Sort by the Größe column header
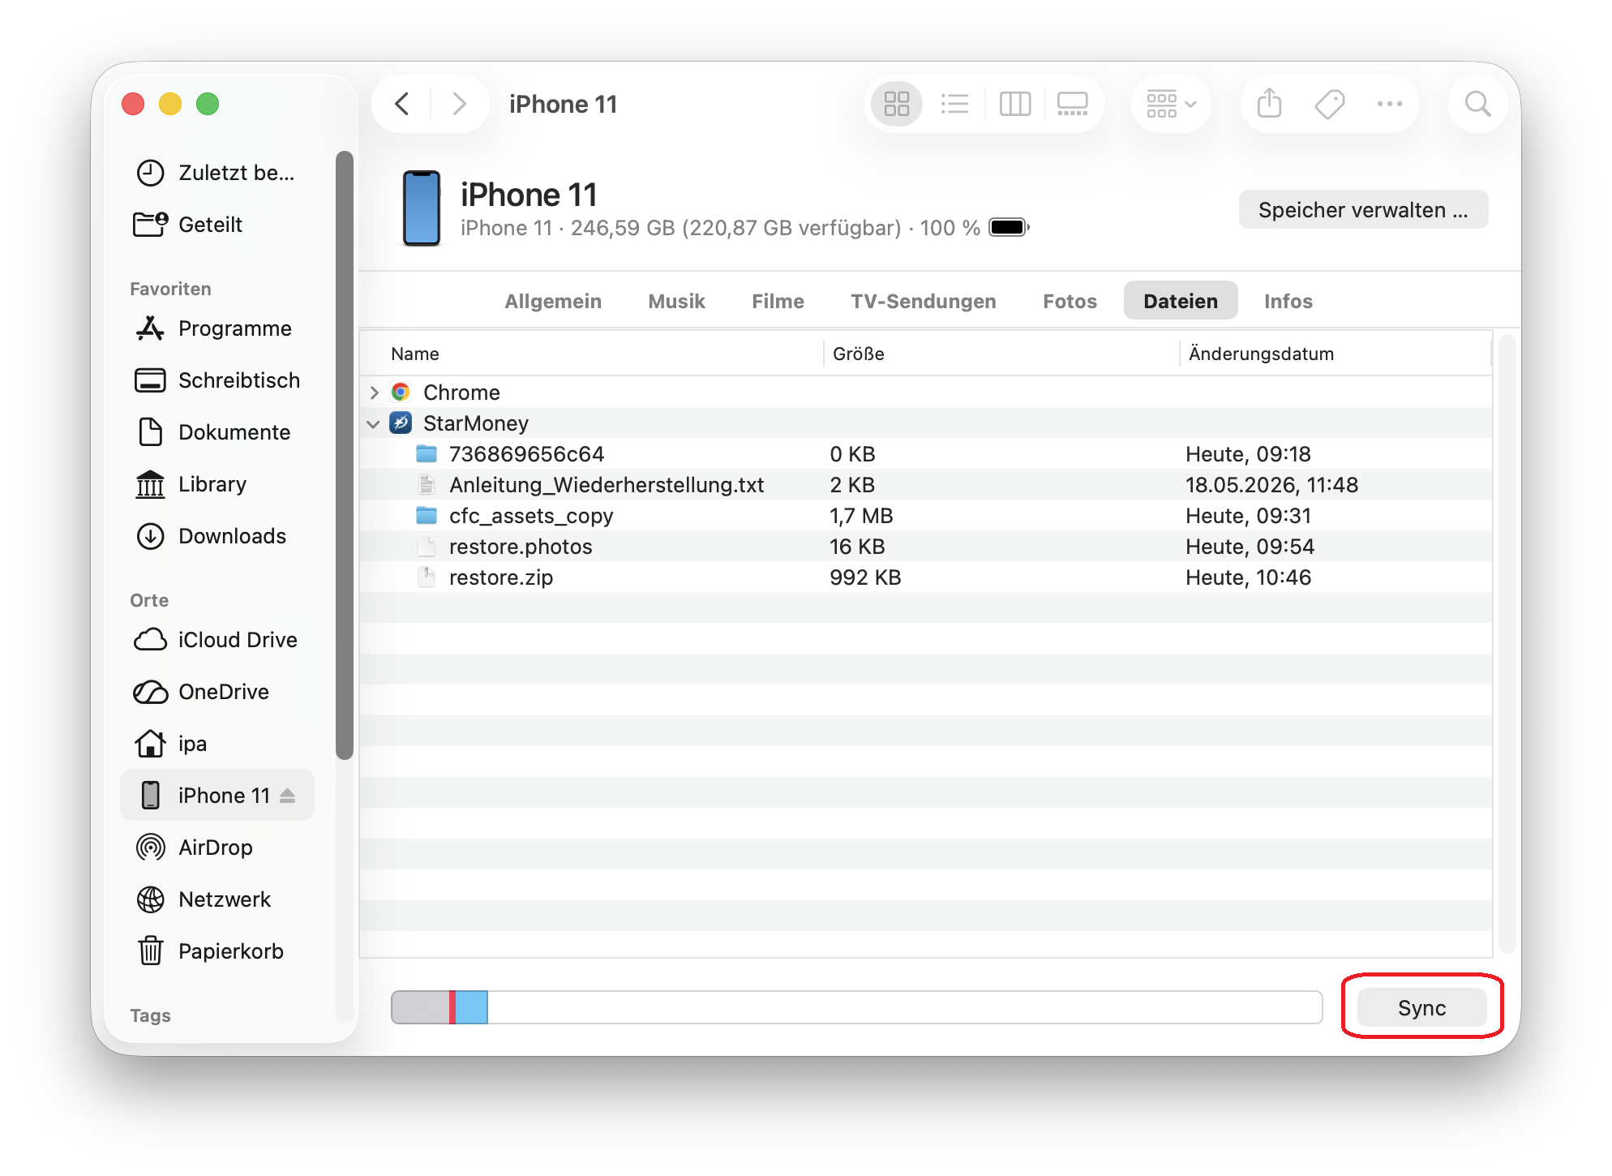Screen dimensions: 1612x1176 tap(1002, 354)
